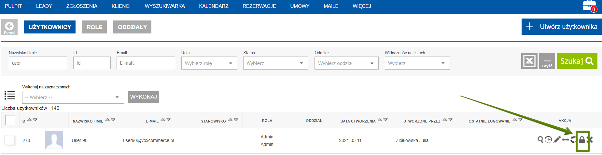Open Wykonaj na zaznaczonych dropdown
This screenshot has height=155, width=602.
coord(73,97)
